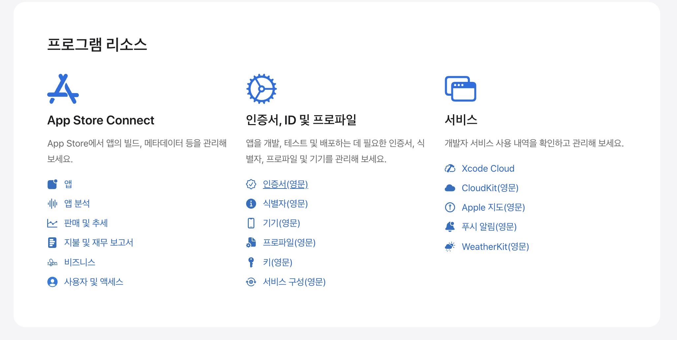The height and width of the screenshot is (340, 677).
Task: Click the bell icon beside 푸시 알림(영문)
Action: tap(450, 227)
